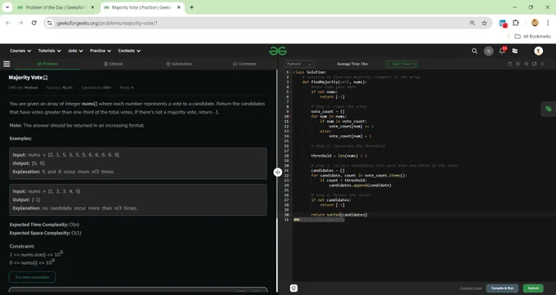Open All Bookmarks folder
This screenshot has height=295, width=556.
532,36
